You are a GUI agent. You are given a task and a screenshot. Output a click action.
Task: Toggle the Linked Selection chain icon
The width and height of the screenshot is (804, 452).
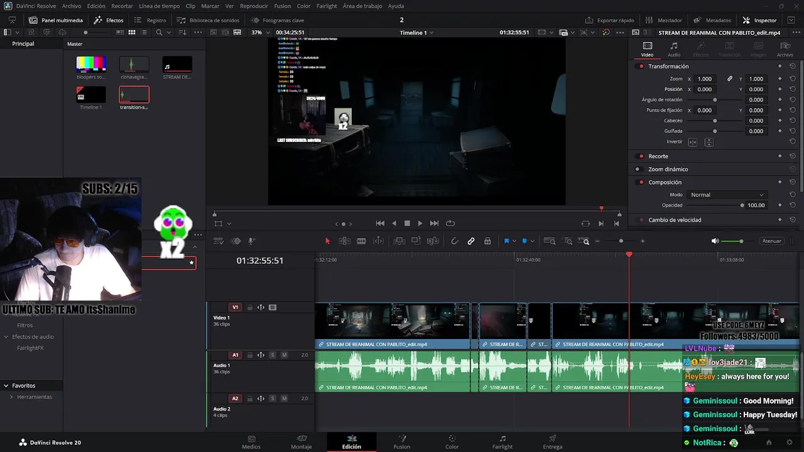(x=471, y=241)
